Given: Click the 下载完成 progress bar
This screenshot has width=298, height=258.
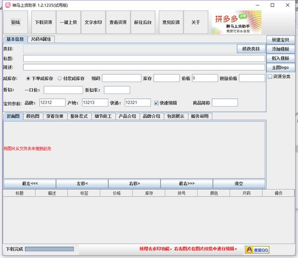Looking at the screenshot, I should [49, 249].
